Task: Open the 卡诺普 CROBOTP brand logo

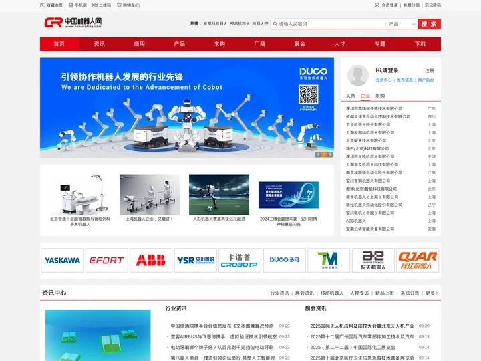Action: 240,260
